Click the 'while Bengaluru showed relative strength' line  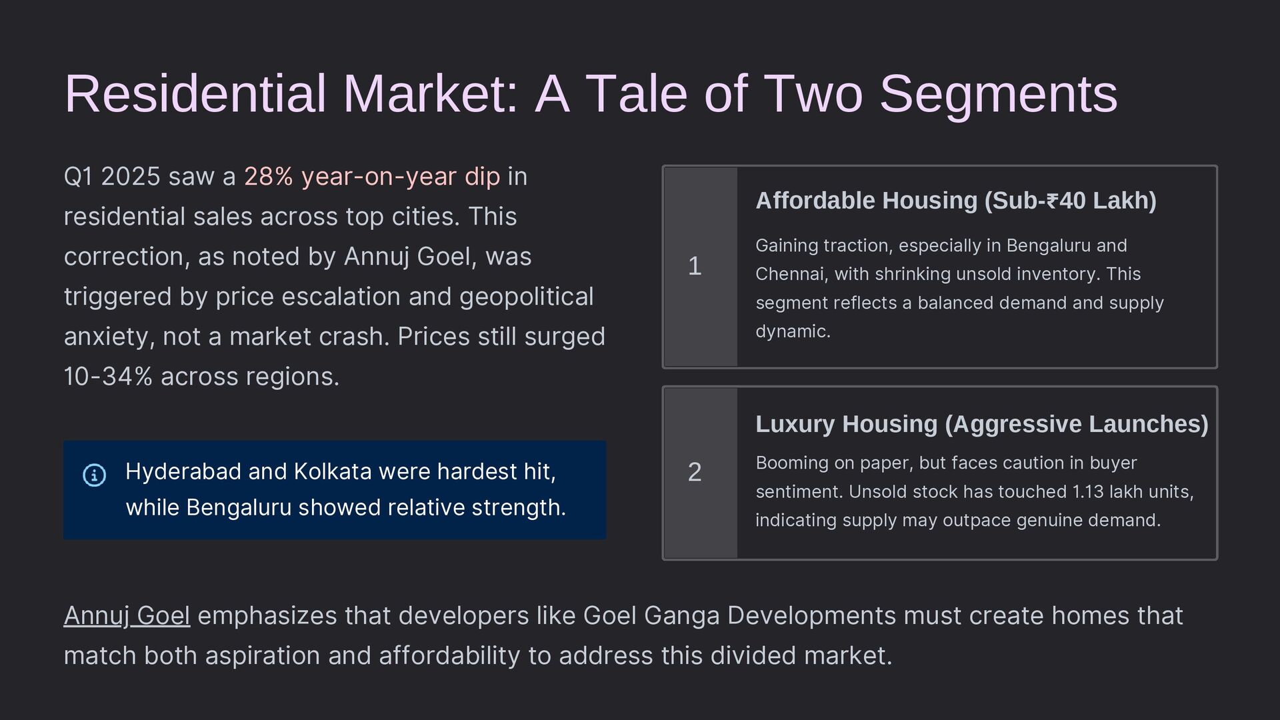click(x=345, y=507)
